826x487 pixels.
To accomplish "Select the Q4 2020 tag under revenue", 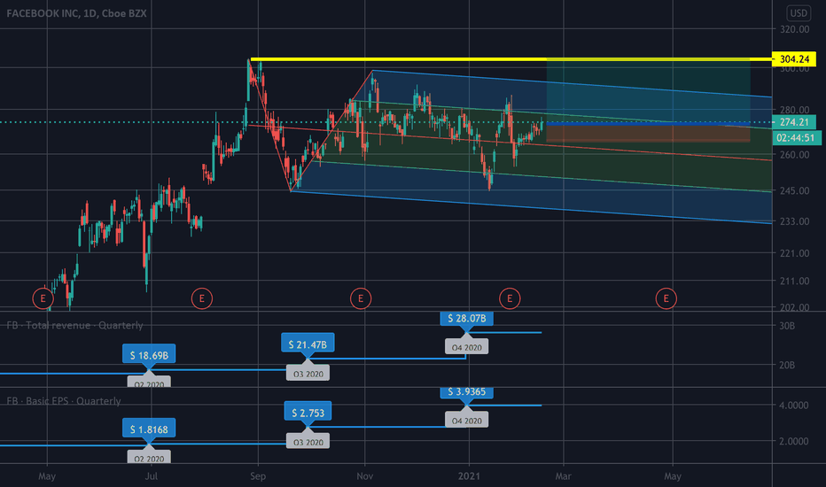I will [x=467, y=347].
